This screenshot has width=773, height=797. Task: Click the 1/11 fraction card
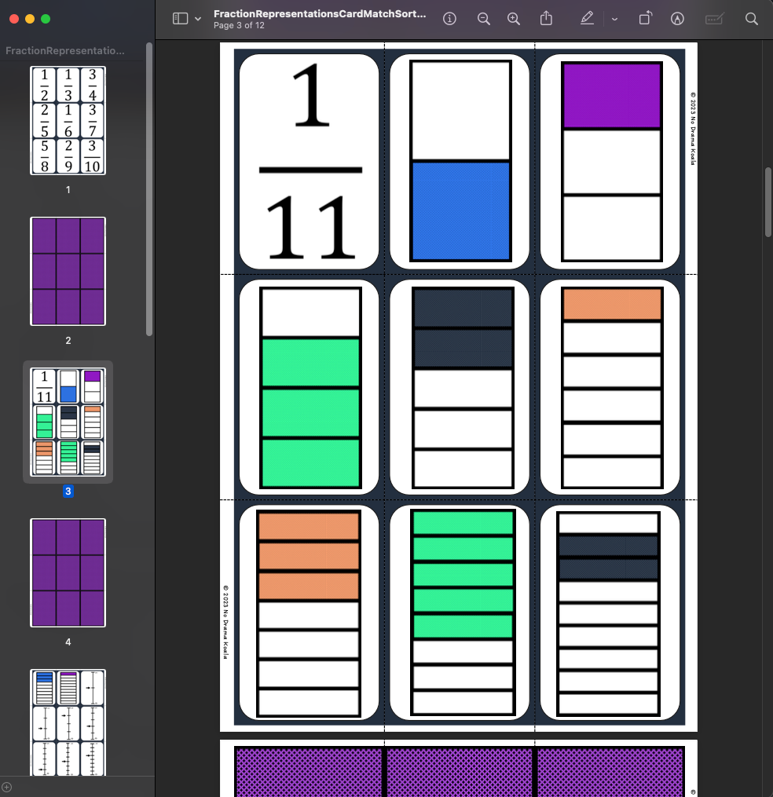point(307,159)
